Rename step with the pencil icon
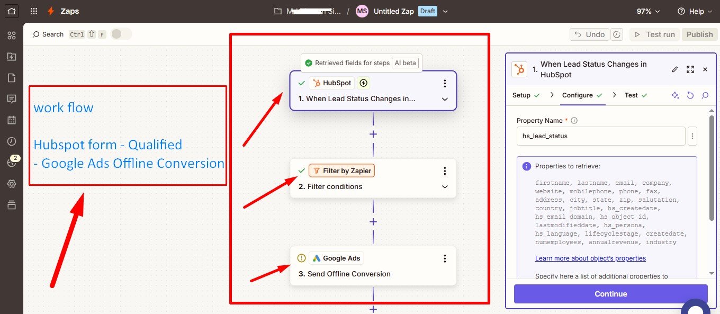Image resolution: width=720 pixels, height=314 pixels. click(674, 69)
